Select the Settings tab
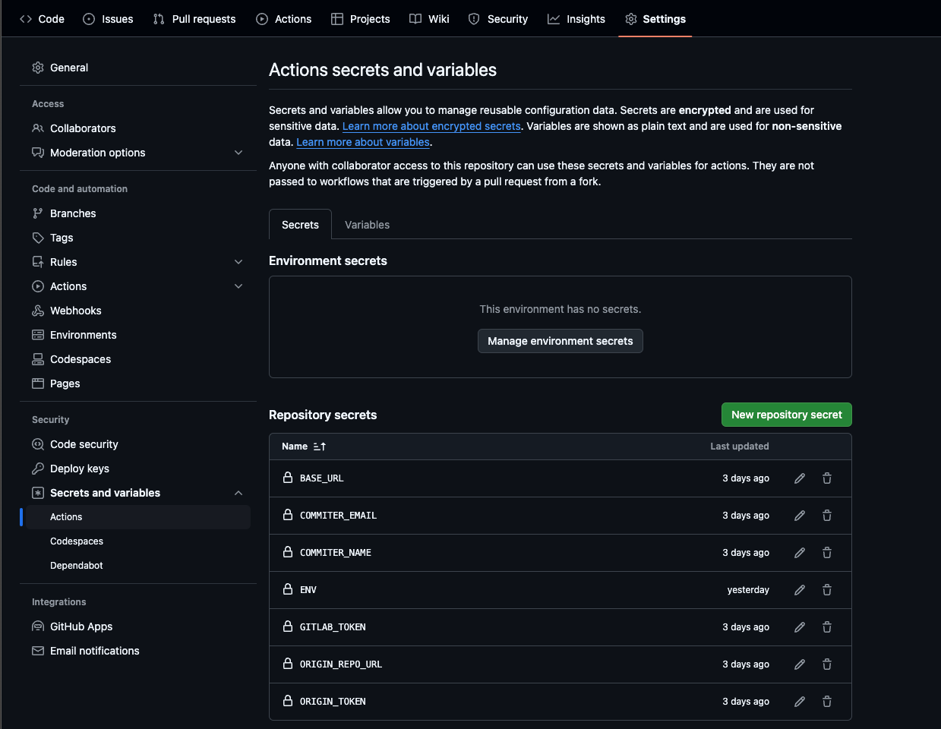 (655, 19)
